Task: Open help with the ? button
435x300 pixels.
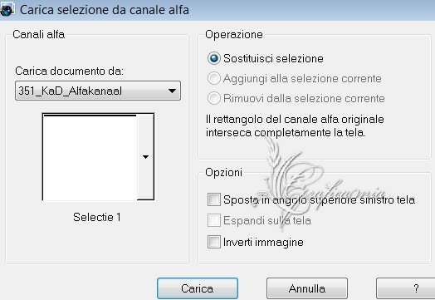Action: click(406, 288)
